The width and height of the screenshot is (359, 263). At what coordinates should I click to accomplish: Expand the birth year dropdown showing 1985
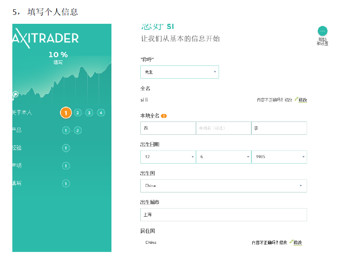279,157
